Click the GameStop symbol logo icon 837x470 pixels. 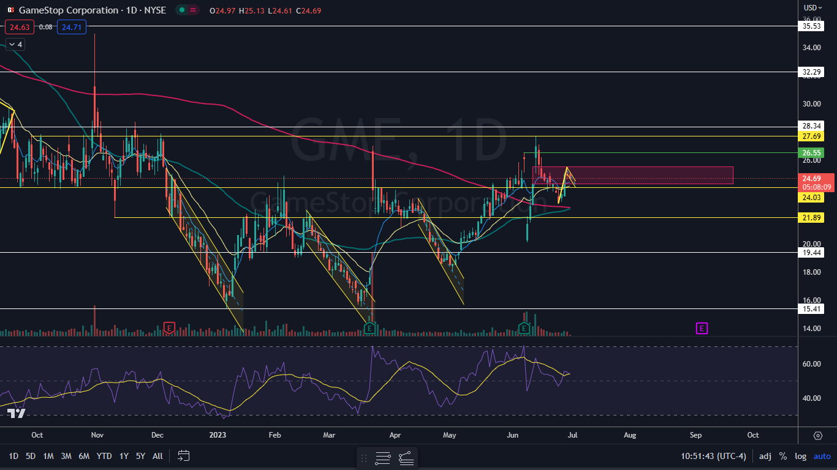pos(10,10)
